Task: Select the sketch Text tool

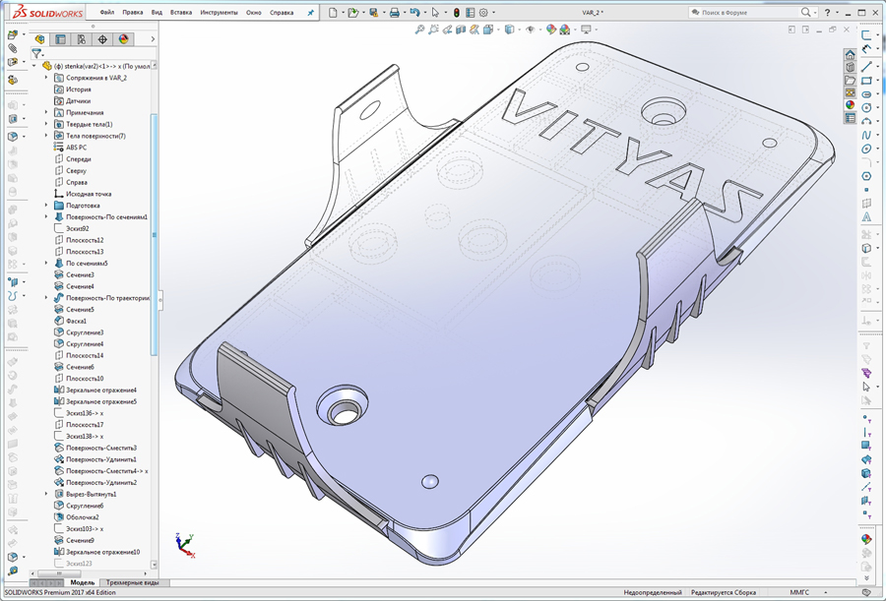Action: coord(866,217)
